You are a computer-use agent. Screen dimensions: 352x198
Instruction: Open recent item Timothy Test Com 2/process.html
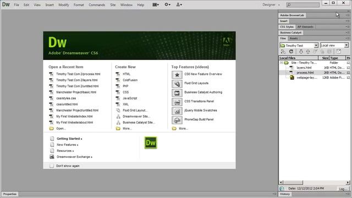coord(78,74)
